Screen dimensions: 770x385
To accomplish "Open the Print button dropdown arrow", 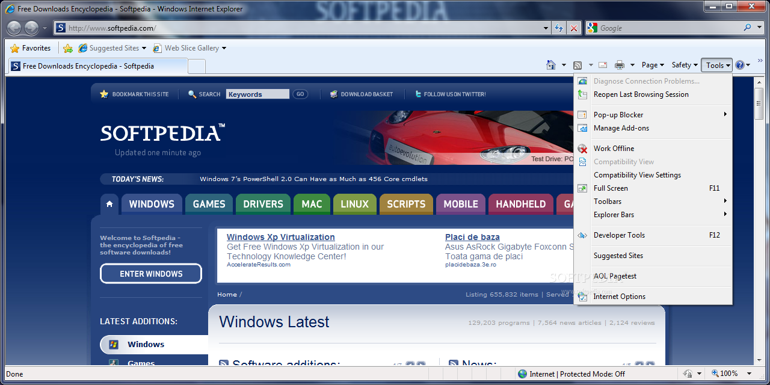I will tap(632, 65).
